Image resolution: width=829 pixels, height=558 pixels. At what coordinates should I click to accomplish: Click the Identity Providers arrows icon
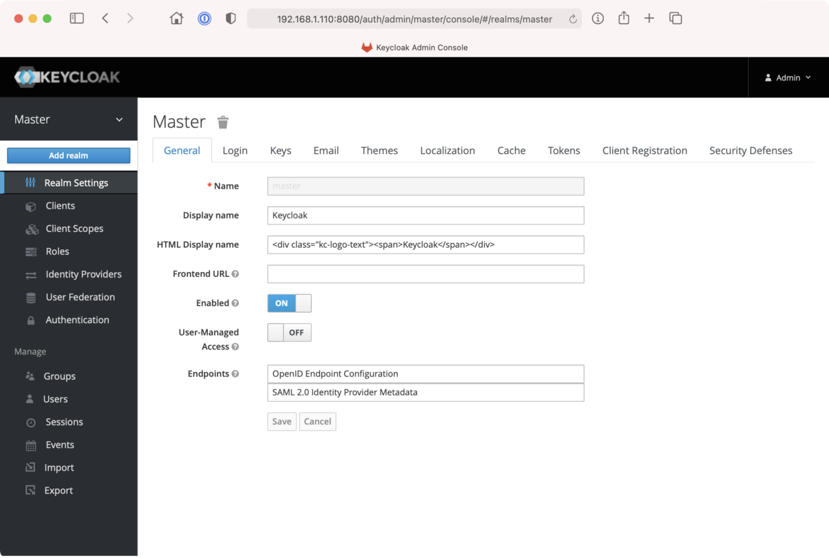30,275
